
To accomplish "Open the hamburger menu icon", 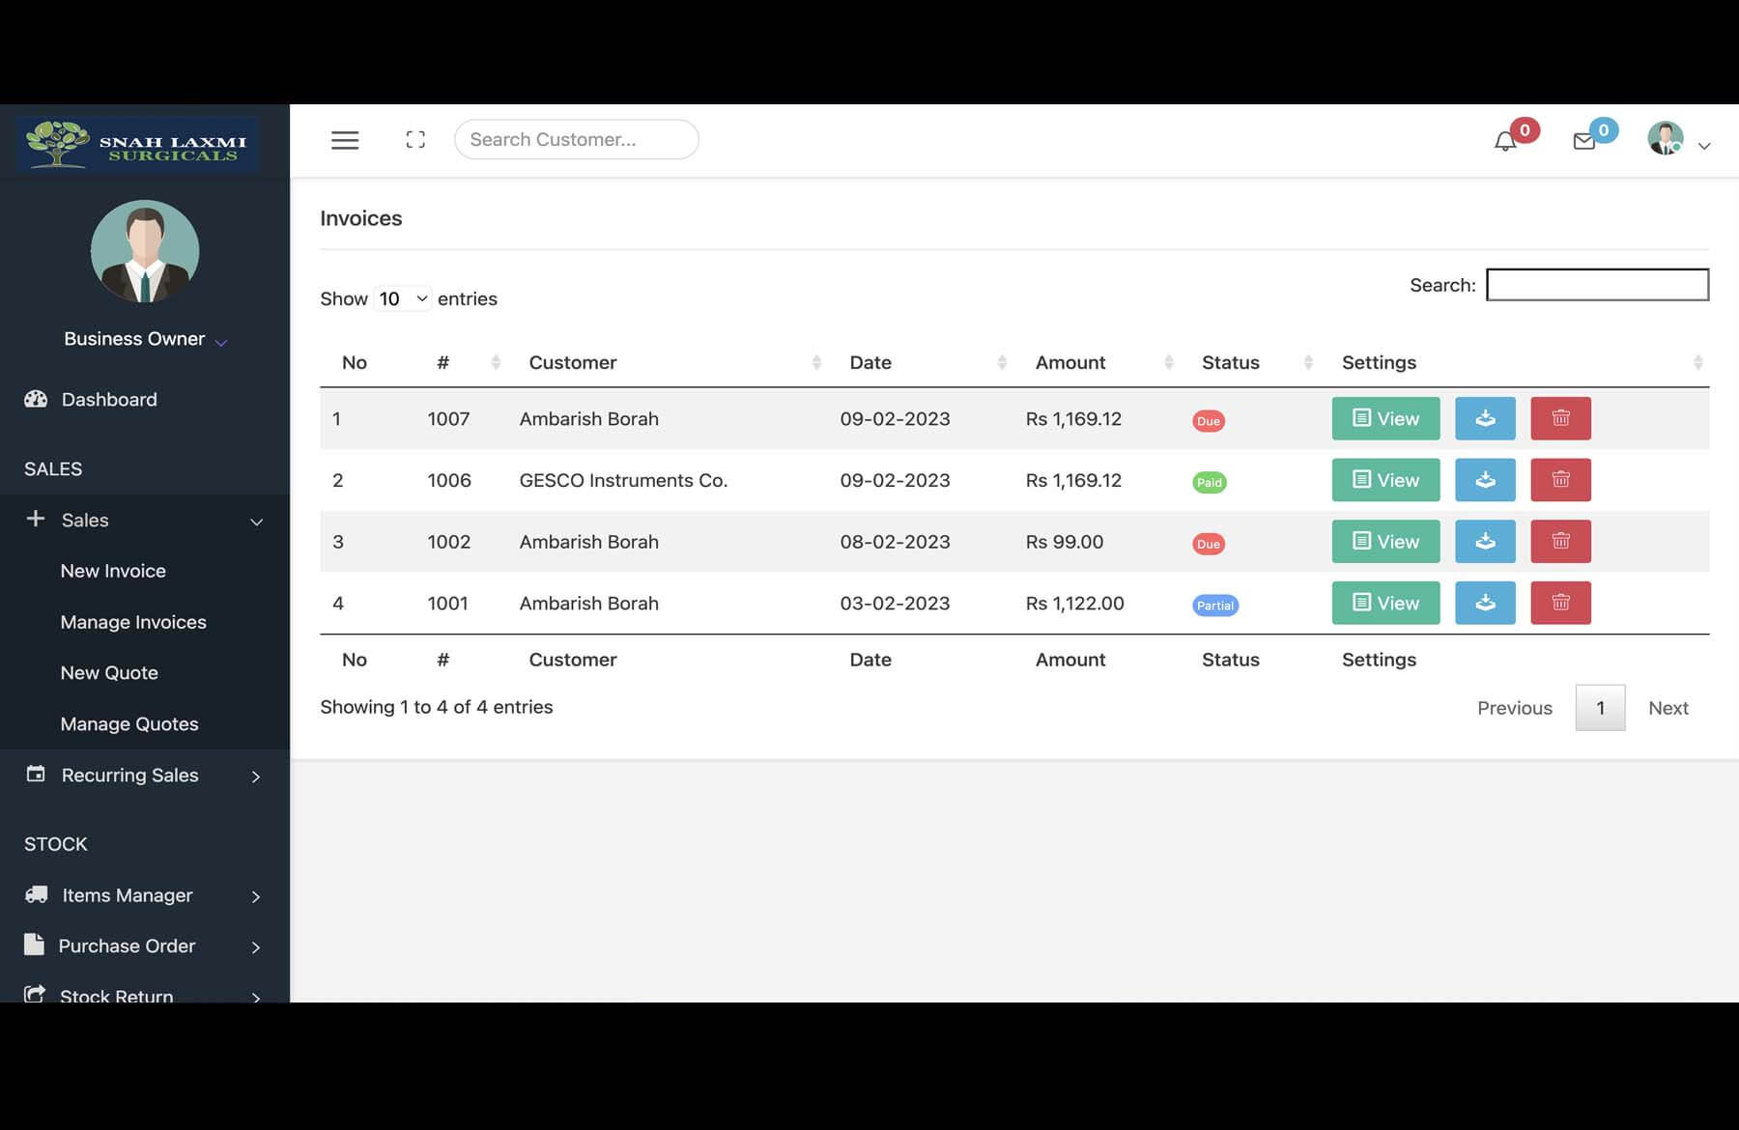I will pos(345,140).
